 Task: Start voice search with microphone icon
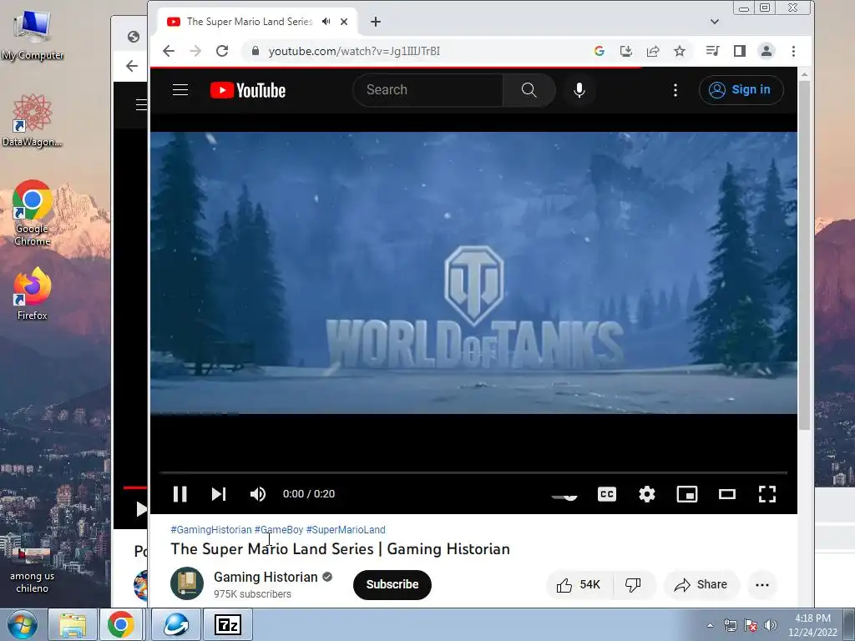pos(579,90)
